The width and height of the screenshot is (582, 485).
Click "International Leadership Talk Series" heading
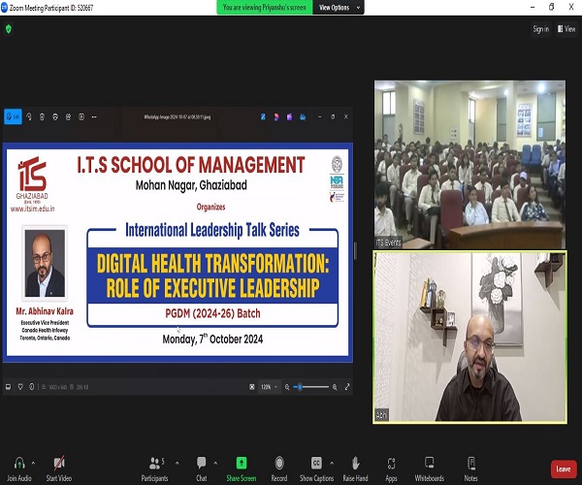point(212,230)
